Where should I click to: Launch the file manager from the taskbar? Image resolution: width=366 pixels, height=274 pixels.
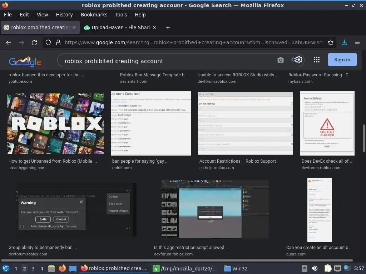(x=51, y=268)
